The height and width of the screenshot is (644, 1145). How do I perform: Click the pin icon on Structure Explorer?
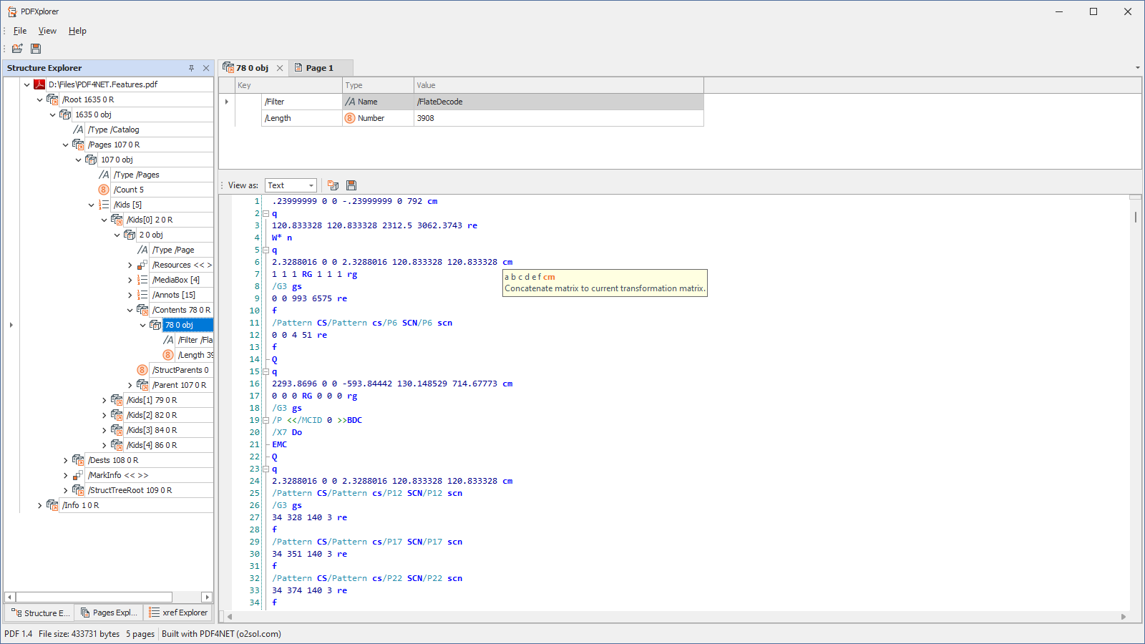click(x=191, y=67)
